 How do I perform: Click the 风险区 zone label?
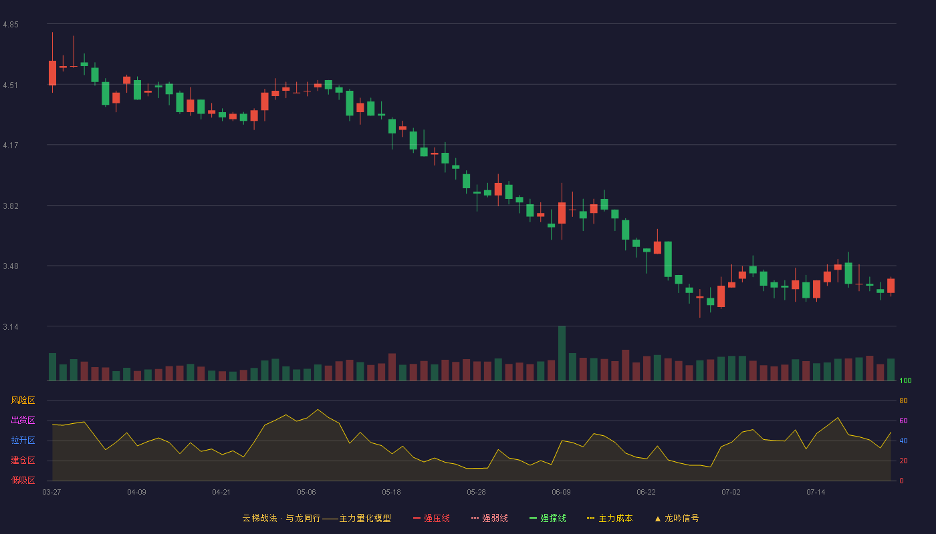pyautogui.click(x=23, y=400)
